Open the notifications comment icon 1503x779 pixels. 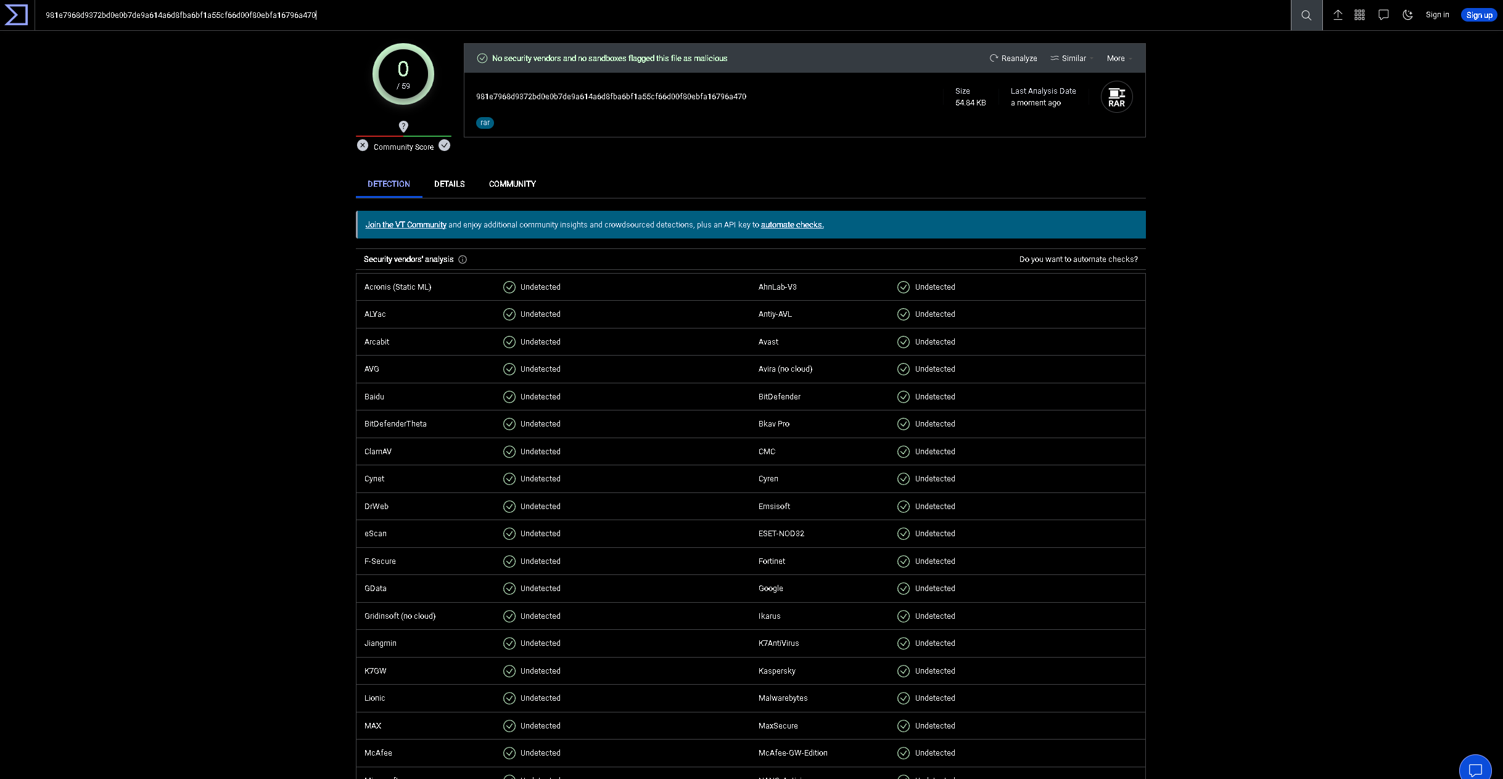click(x=1384, y=15)
